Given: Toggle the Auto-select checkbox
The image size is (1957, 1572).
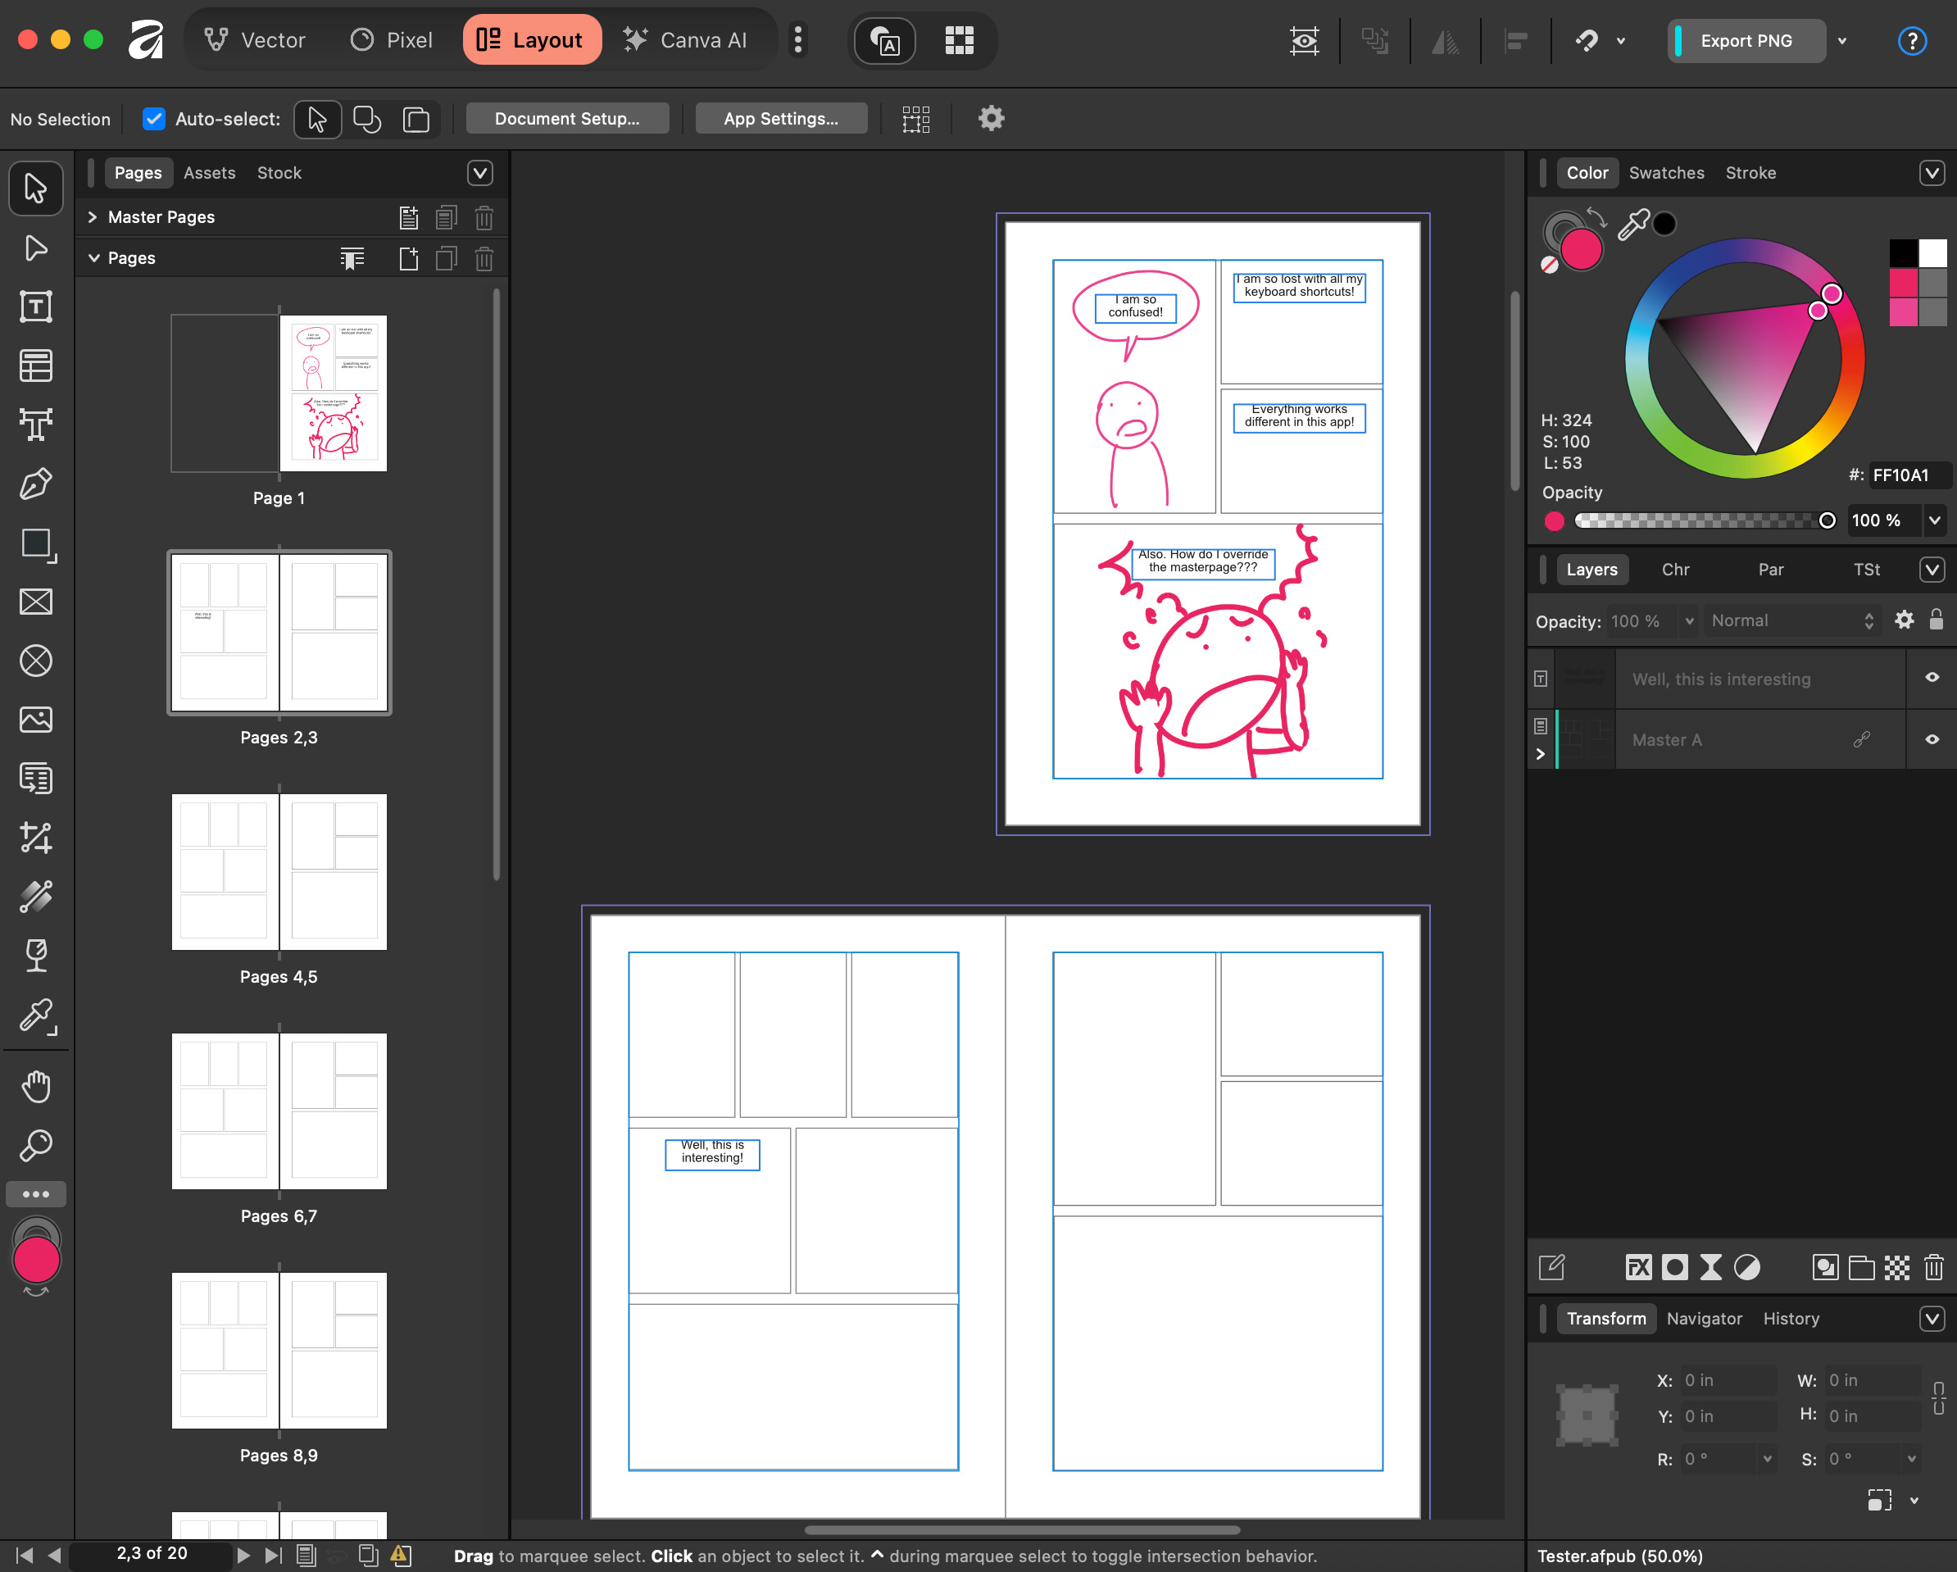Looking at the screenshot, I should point(153,119).
